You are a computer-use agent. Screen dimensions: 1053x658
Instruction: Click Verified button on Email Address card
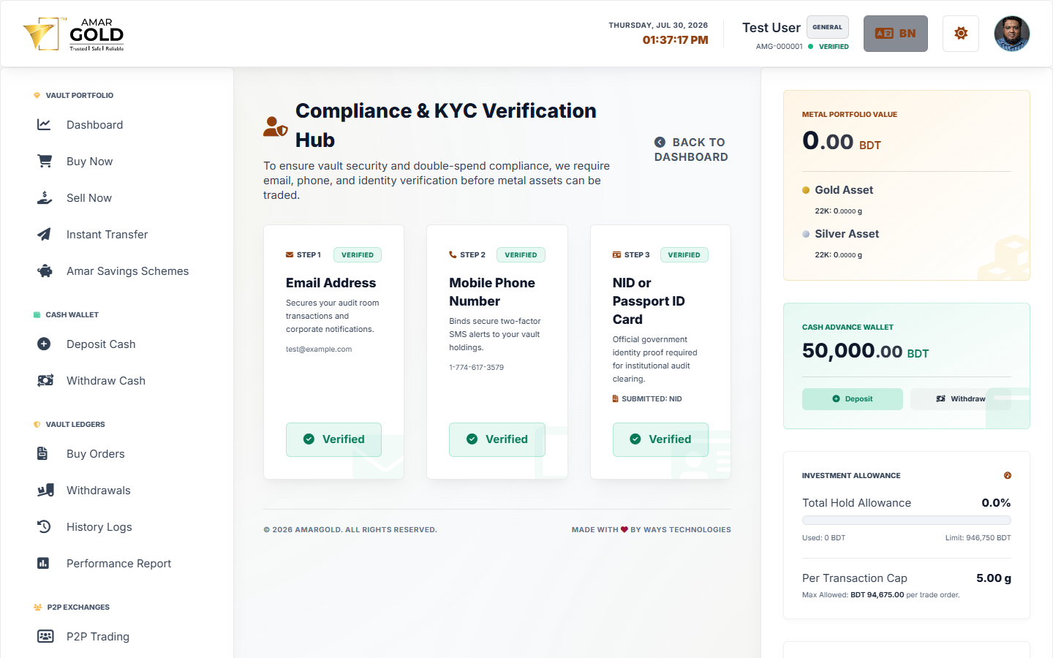pos(333,439)
